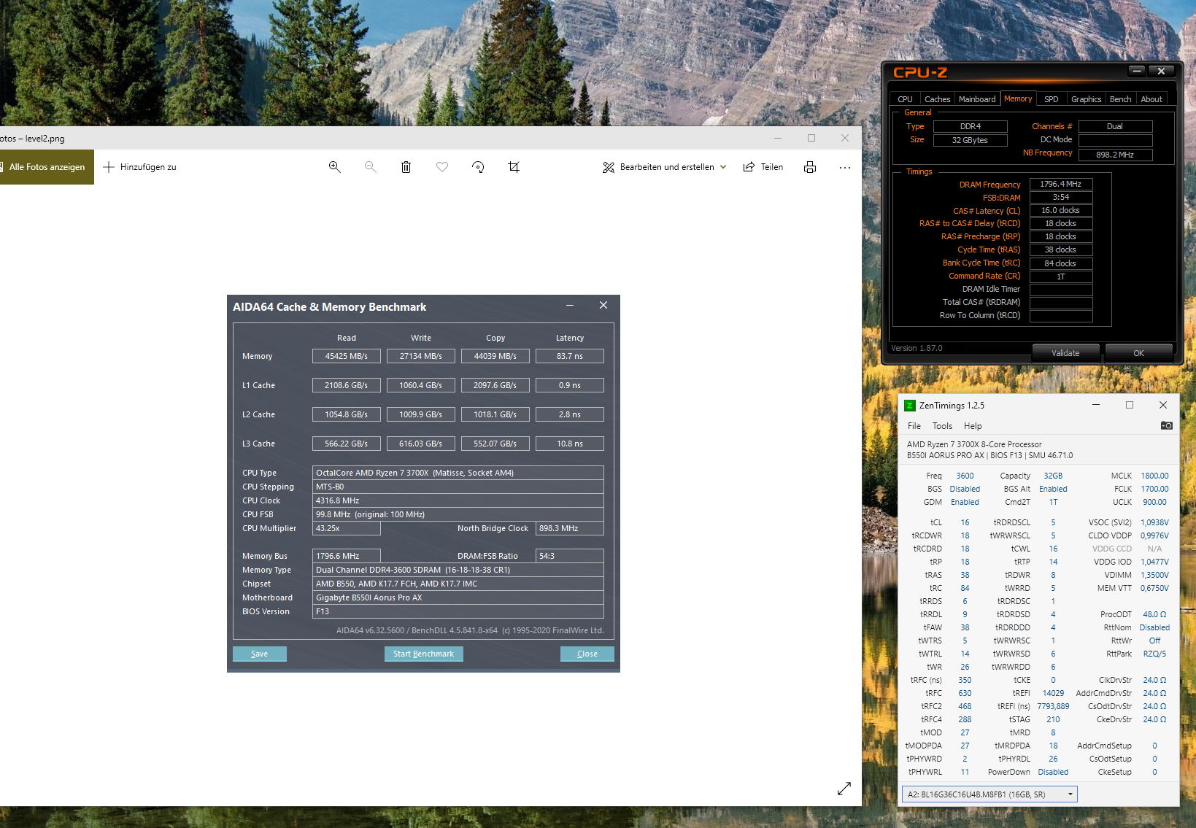The height and width of the screenshot is (828, 1196).
Task: Click the NB Frequency value 898.2 MHz
Action: coord(1116,155)
